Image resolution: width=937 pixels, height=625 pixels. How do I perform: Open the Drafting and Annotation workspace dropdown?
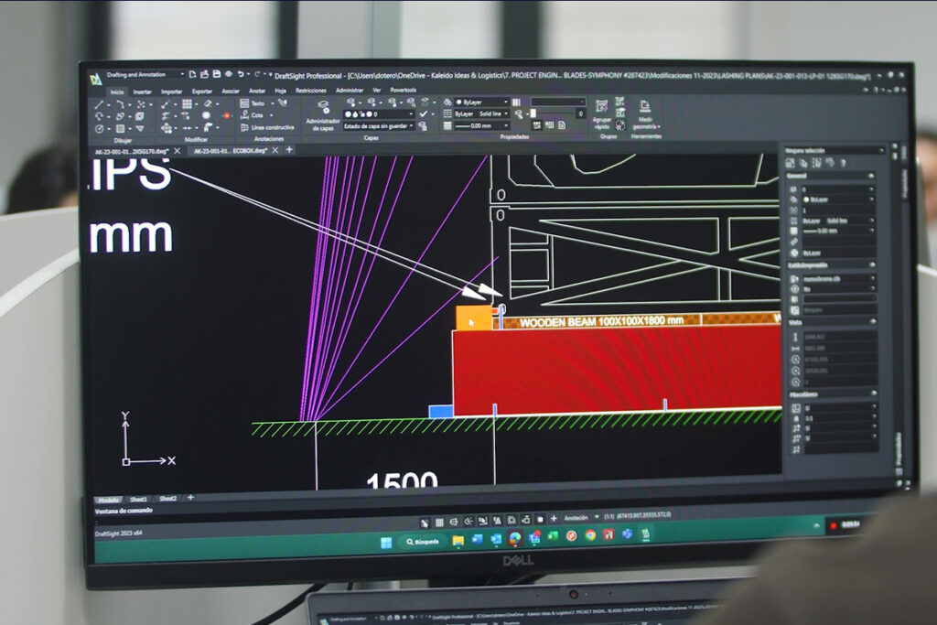tap(145, 74)
